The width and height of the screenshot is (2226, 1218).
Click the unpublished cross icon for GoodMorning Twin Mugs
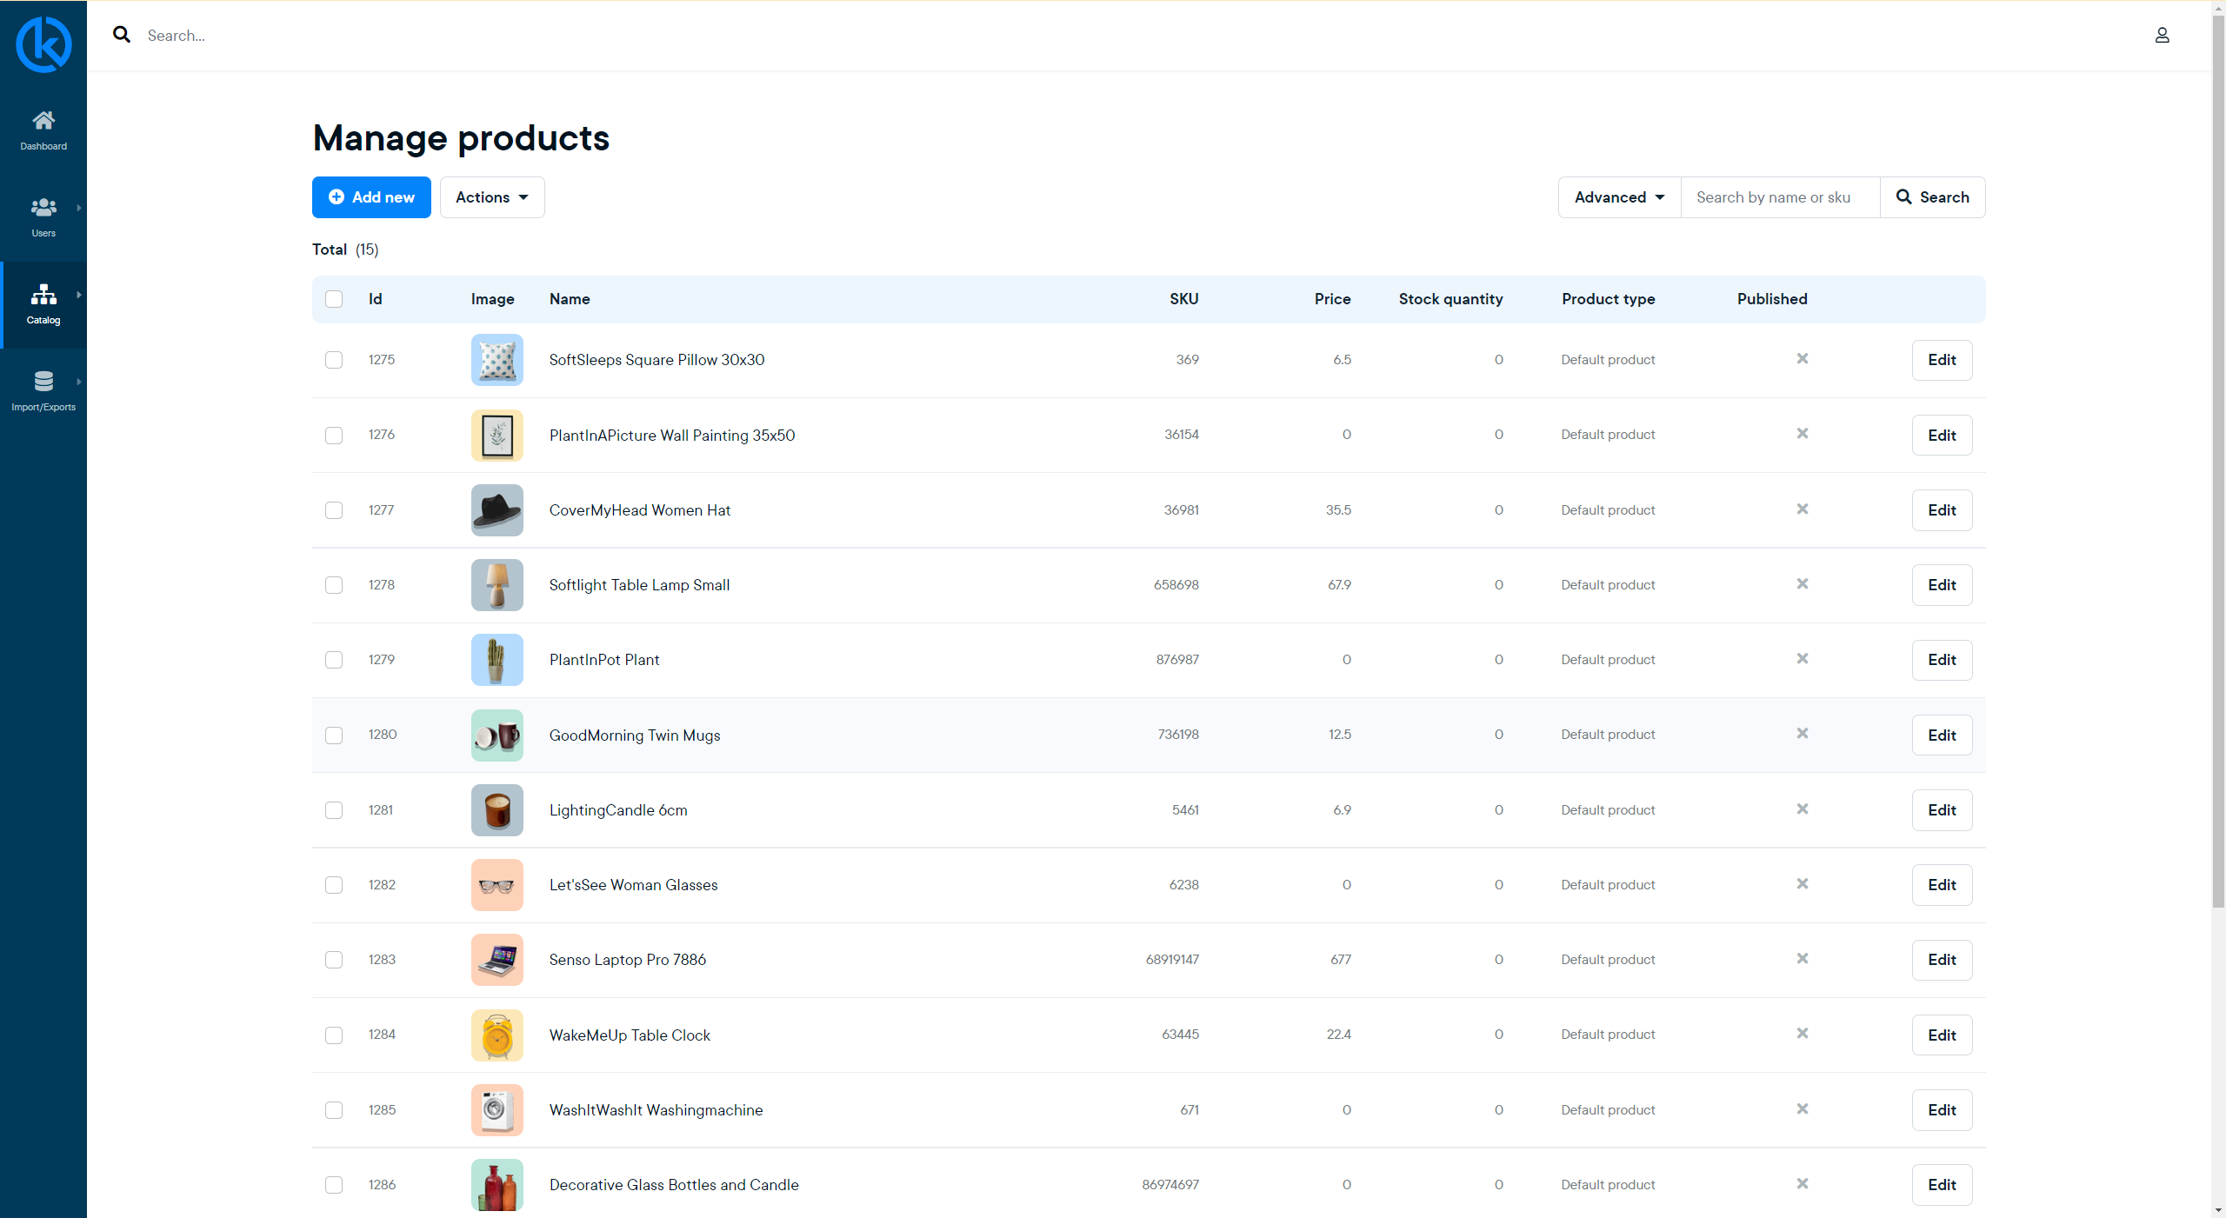coord(1802,733)
